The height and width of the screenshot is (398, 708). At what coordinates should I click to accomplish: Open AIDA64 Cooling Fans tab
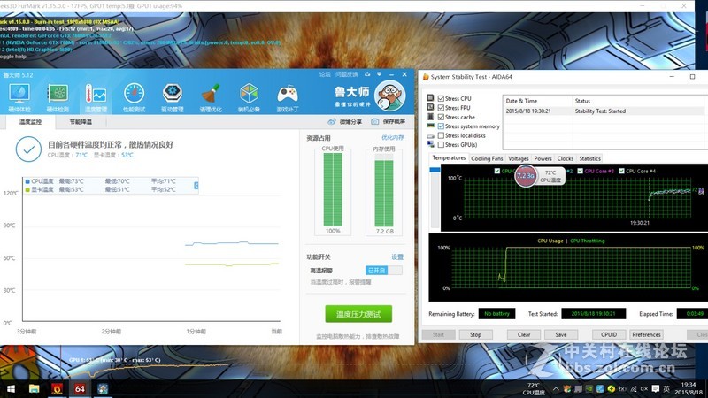(487, 158)
